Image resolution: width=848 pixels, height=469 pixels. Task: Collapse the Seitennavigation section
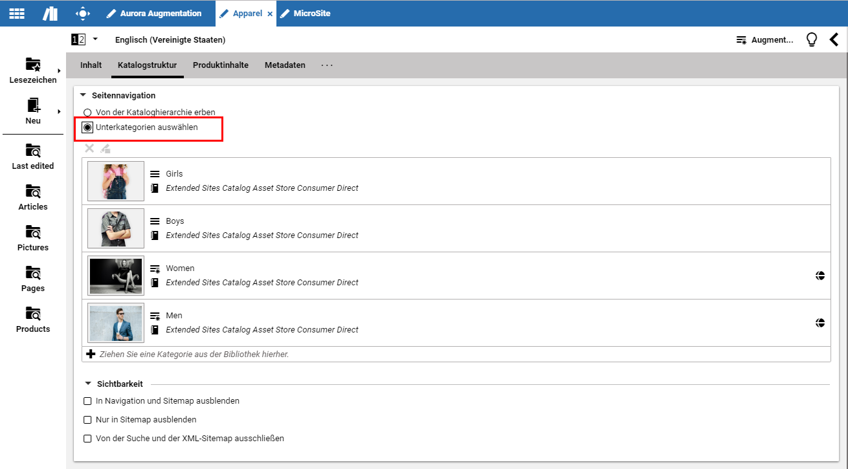tap(83, 95)
